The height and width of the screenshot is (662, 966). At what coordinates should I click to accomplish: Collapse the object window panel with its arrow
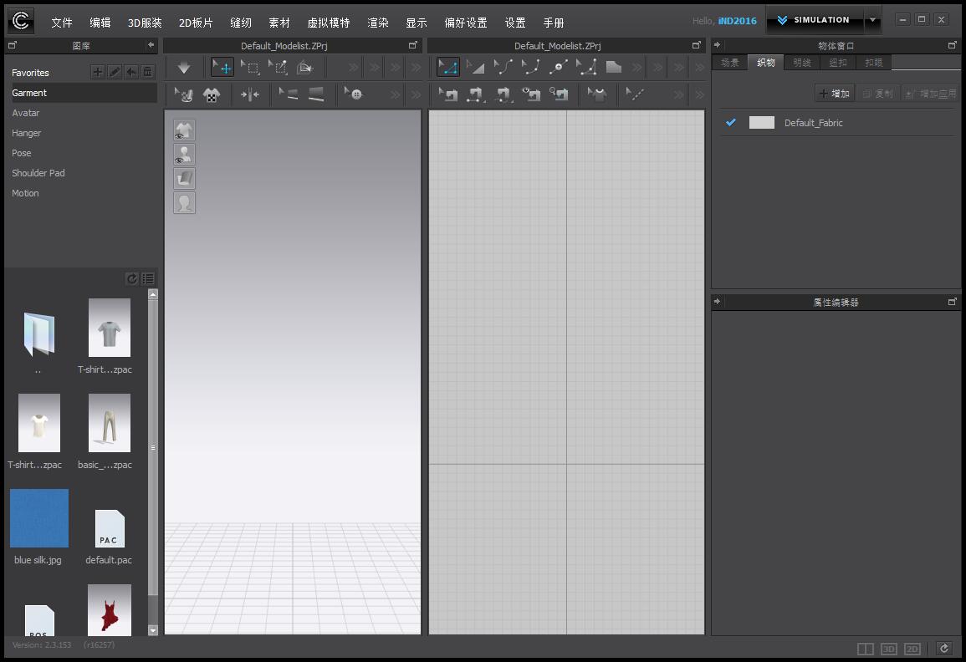click(x=717, y=45)
